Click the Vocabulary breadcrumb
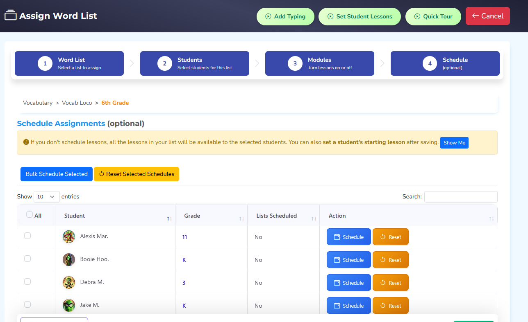Viewport: 528px width, 322px height. tap(38, 103)
